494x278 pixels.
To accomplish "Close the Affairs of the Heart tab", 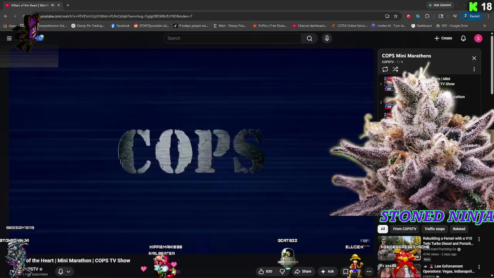I will [x=59, y=5].
